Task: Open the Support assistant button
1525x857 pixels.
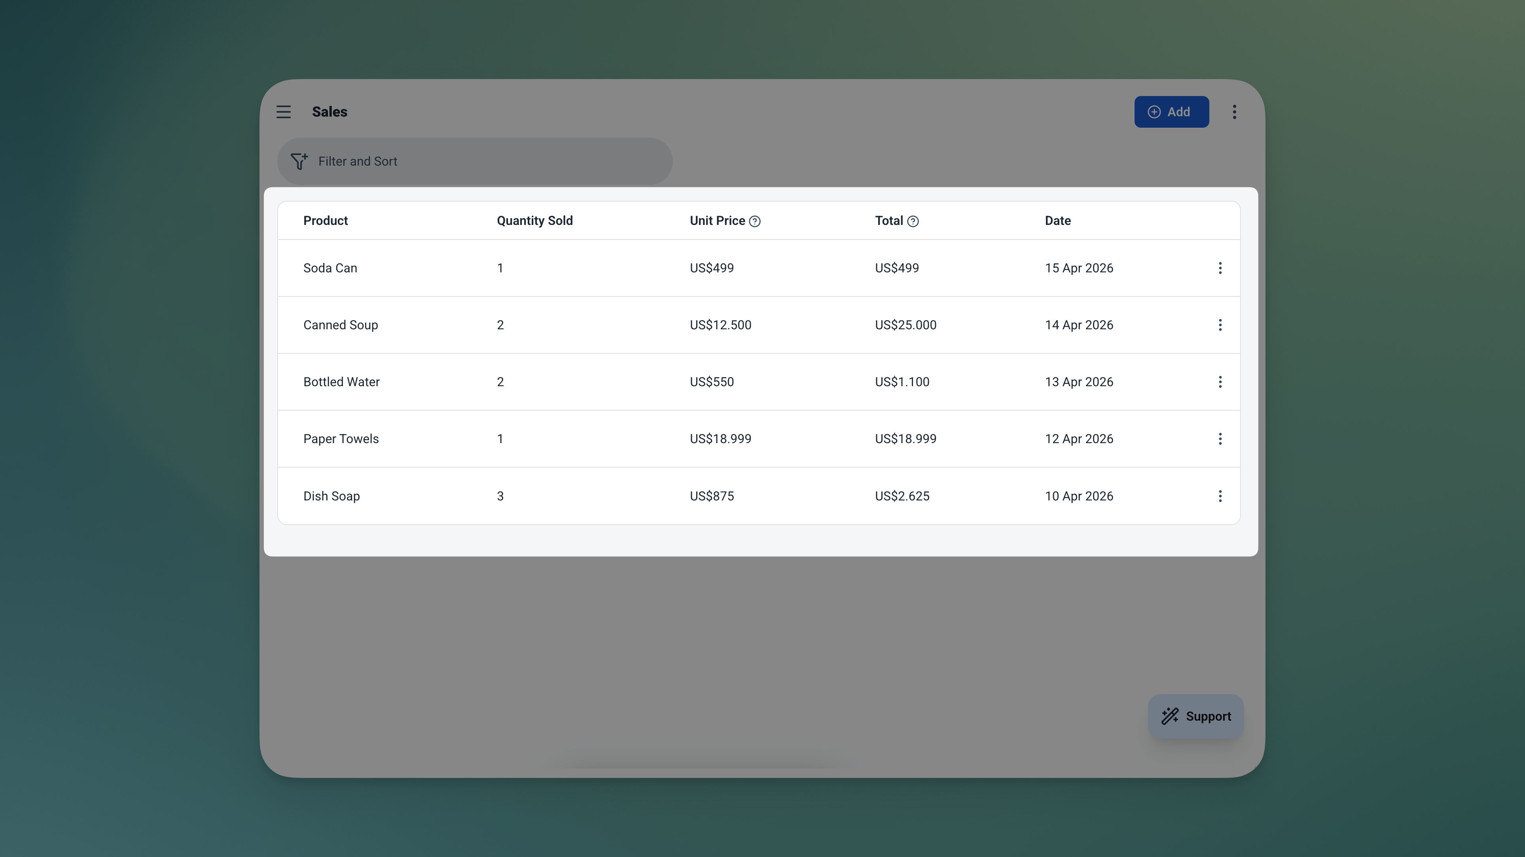Action: point(1196,716)
